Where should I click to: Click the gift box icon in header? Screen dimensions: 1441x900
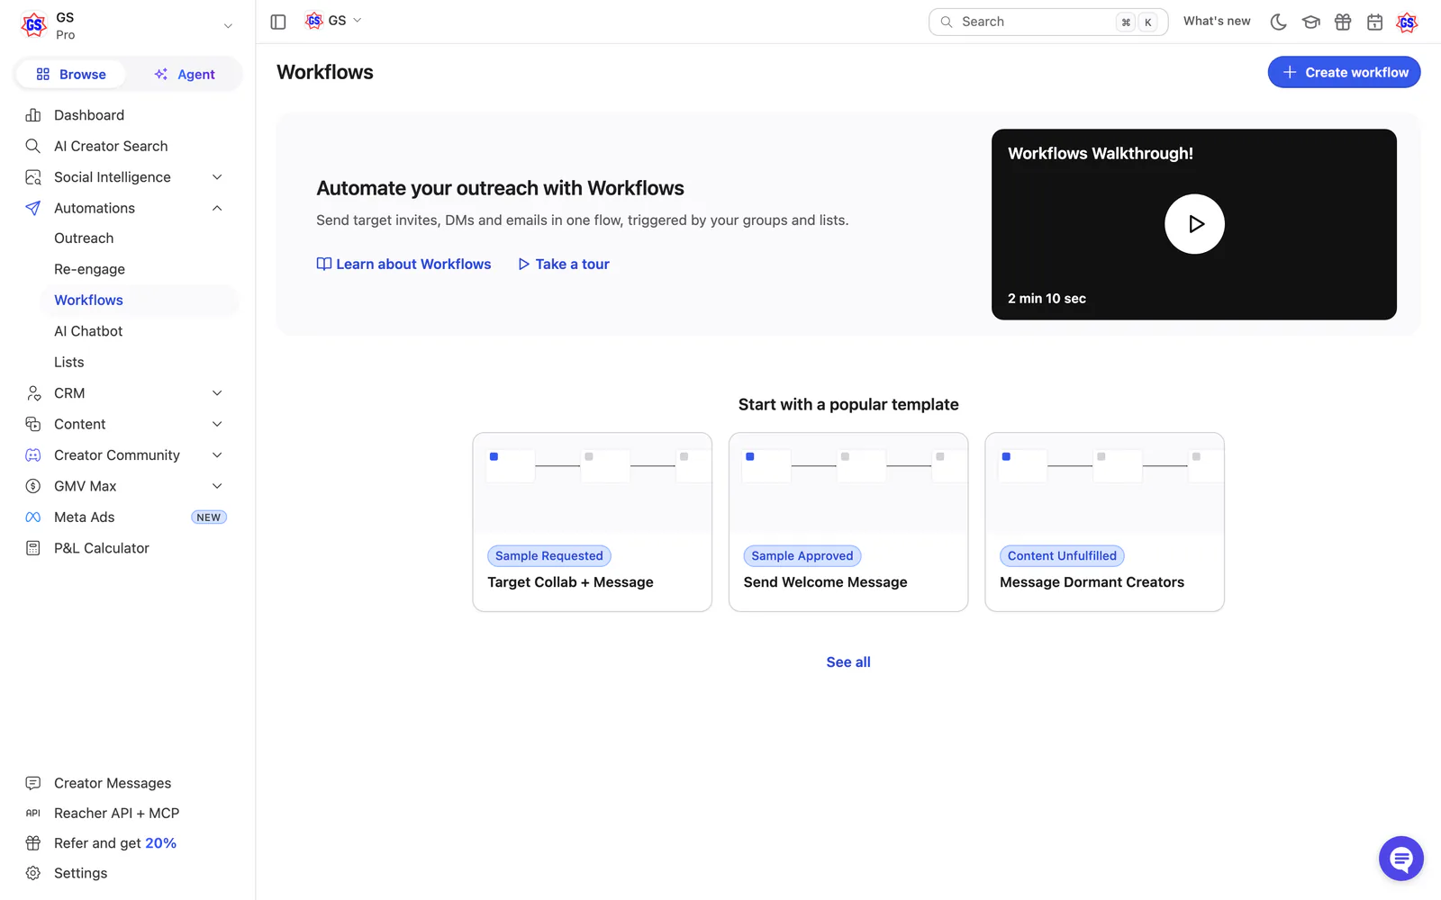[x=1343, y=22]
